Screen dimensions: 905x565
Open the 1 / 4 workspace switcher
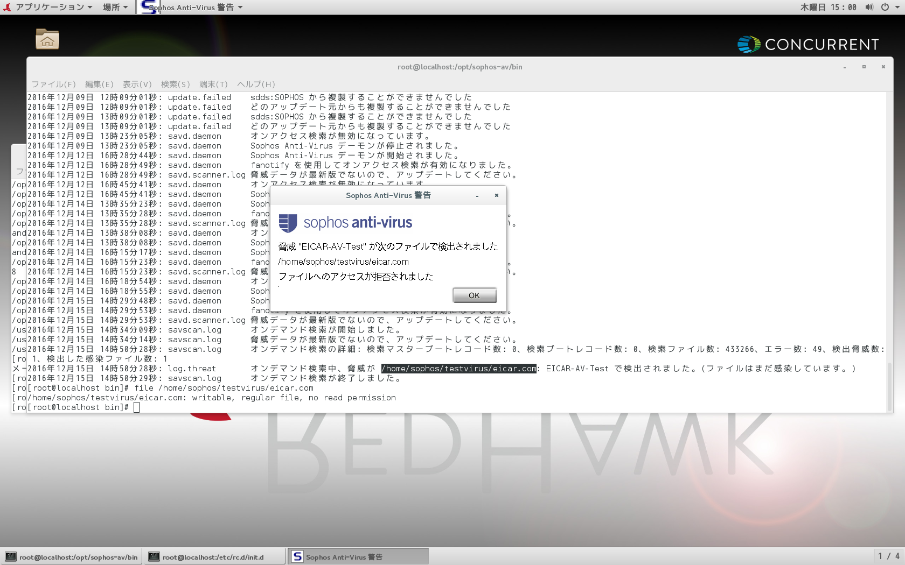coord(888,556)
